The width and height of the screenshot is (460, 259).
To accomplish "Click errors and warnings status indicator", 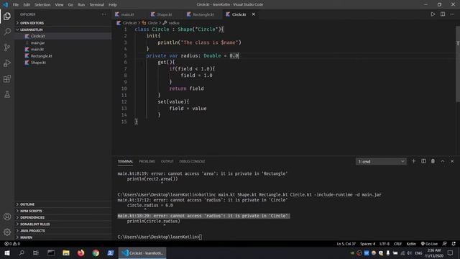I will pos(12,244).
